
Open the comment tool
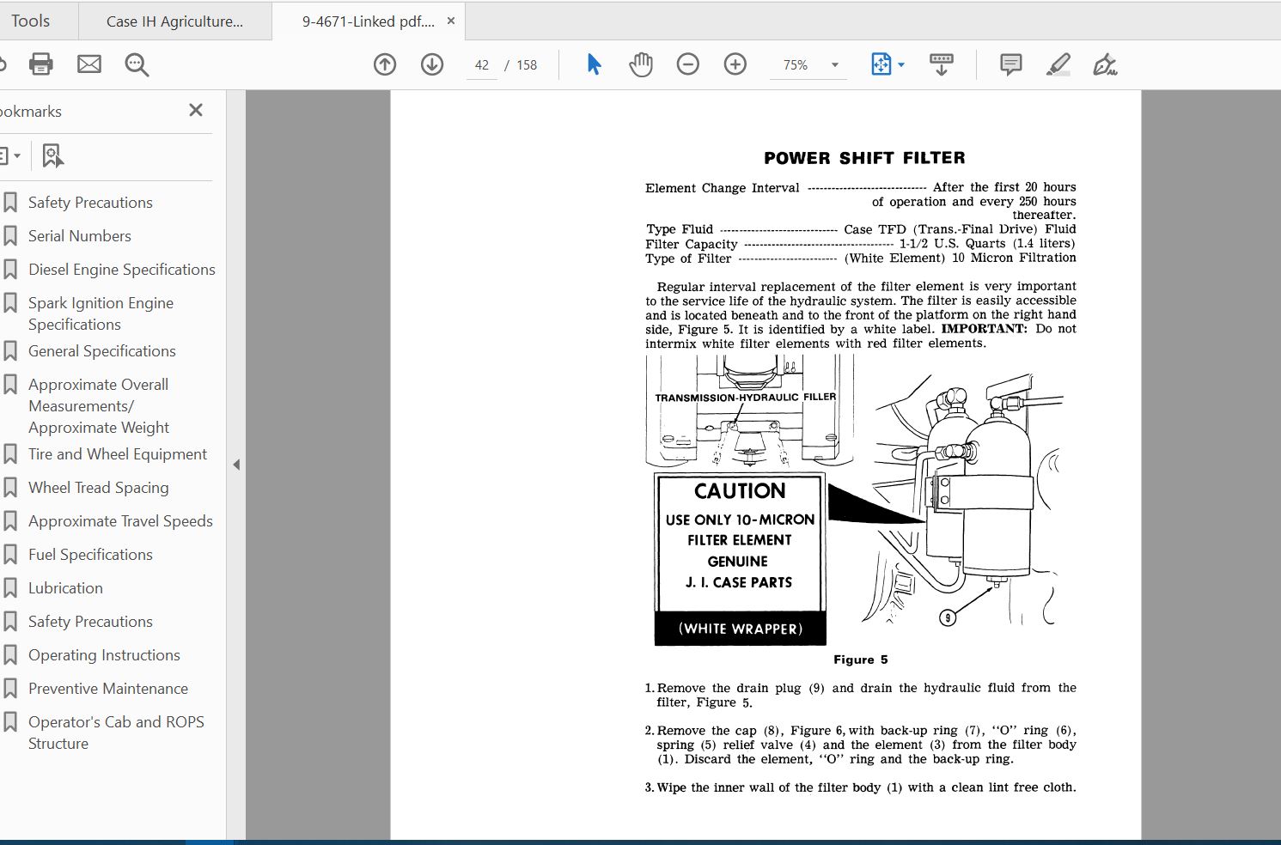pyautogui.click(x=1010, y=64)
